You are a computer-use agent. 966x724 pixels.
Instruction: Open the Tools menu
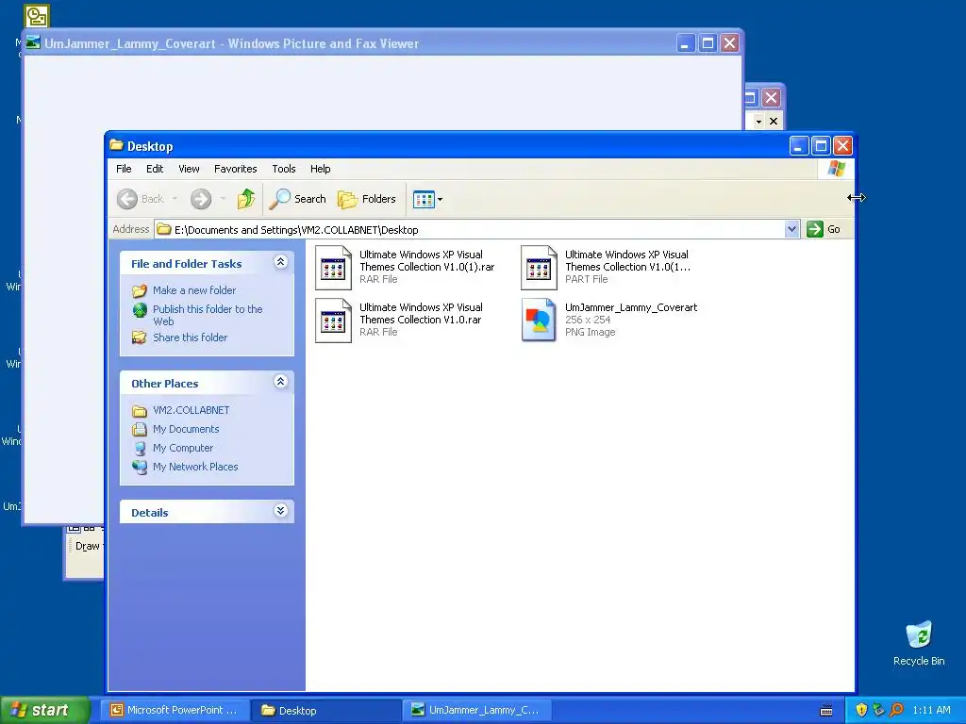[284, 169]
